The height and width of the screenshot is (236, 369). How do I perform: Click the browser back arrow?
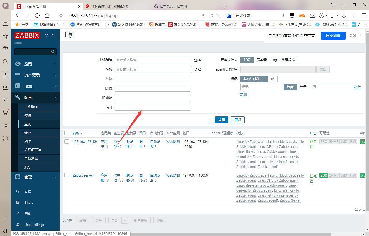(x=18, y=15)
